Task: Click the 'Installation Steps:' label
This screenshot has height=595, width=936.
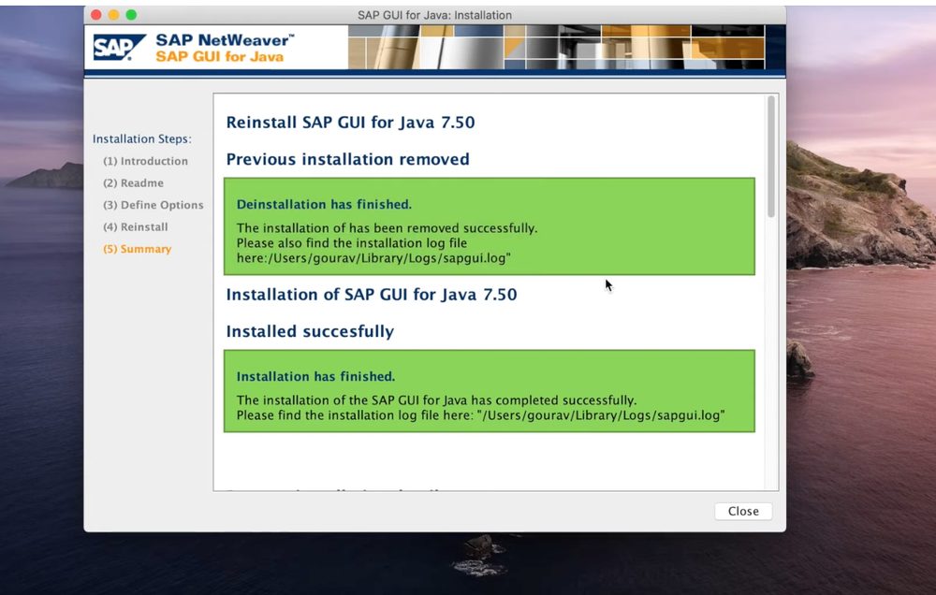Action: (142, 139)
